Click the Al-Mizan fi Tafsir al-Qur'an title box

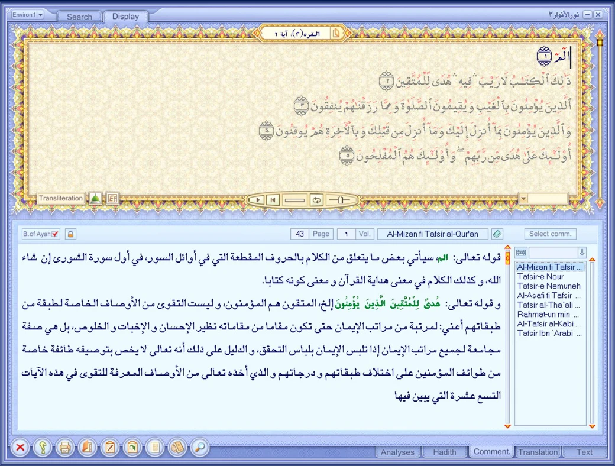433,234
